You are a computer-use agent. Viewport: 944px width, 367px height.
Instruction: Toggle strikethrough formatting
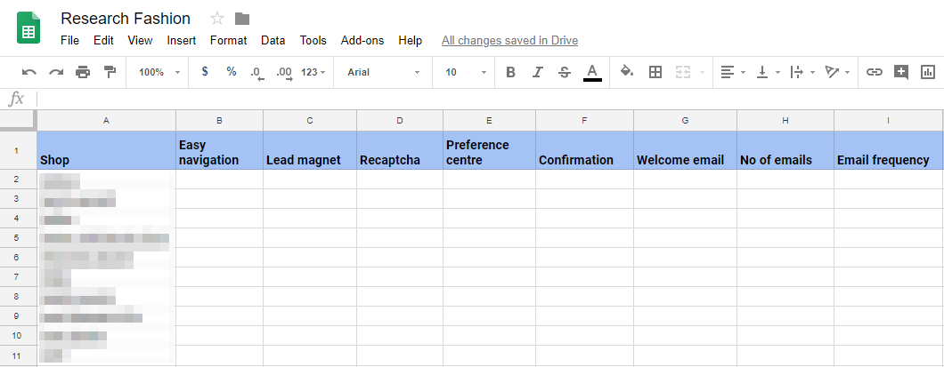click(564, 72)
